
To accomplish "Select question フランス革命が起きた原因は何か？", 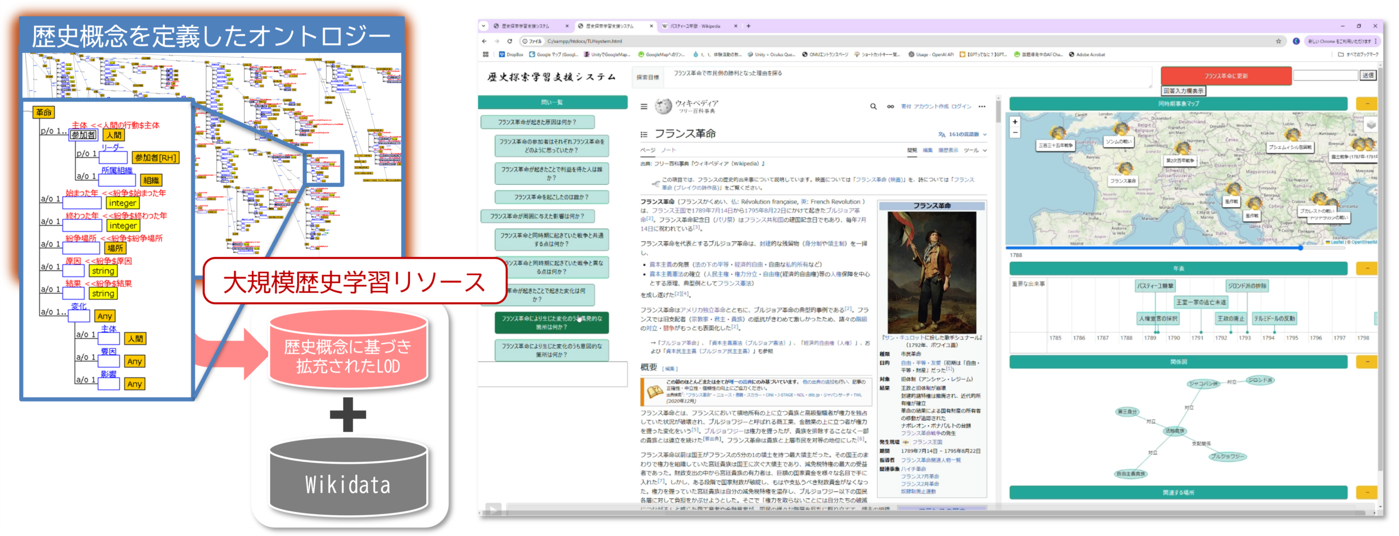I will click(x=537, y=122).
